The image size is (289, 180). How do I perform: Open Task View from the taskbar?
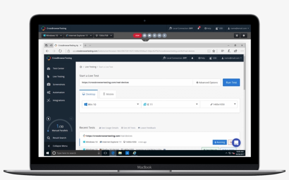tap(105, 153)
